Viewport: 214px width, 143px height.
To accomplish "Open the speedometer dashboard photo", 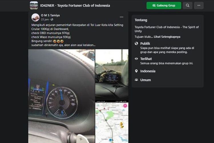I will (x=61, y=96).
